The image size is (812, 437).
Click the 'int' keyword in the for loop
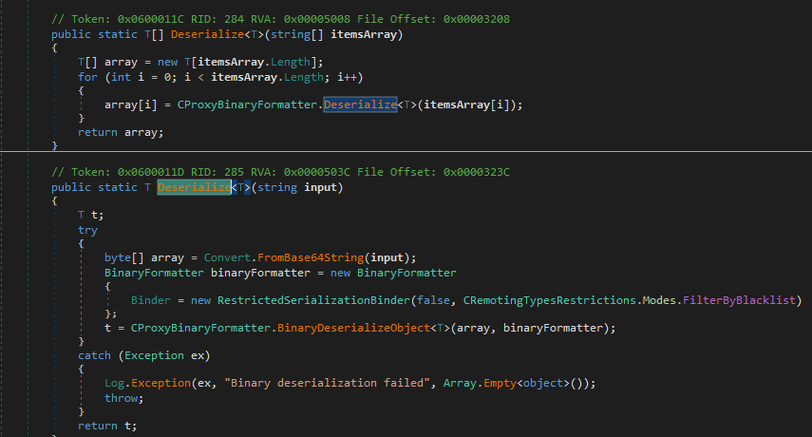point(121,77)
